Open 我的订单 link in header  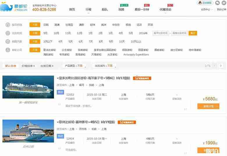point(222,10)
